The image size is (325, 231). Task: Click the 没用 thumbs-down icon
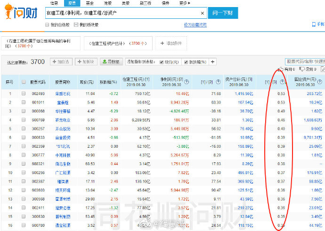302,69
